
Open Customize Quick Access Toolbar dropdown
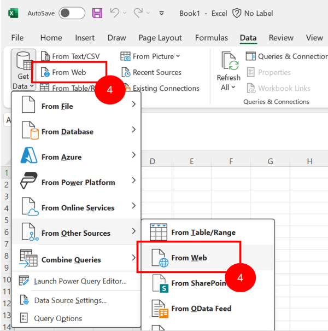coord(162,13)
